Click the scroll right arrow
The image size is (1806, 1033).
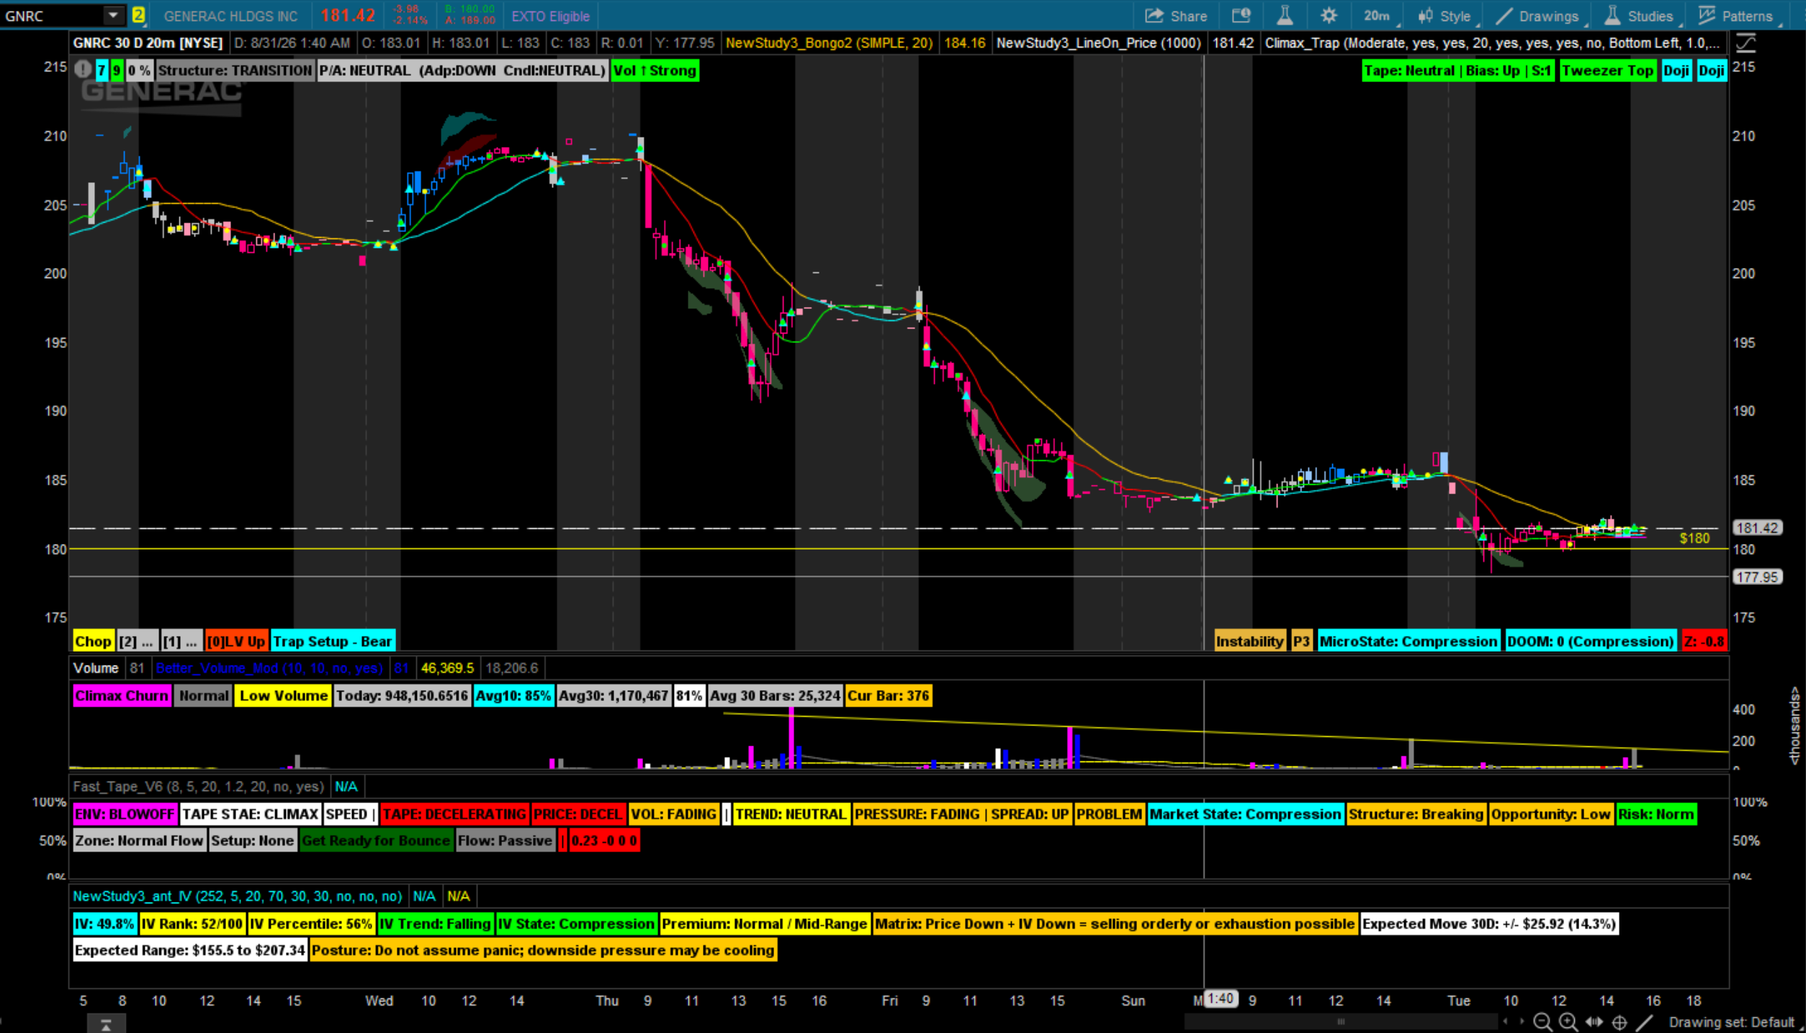pos(1521,1021)
